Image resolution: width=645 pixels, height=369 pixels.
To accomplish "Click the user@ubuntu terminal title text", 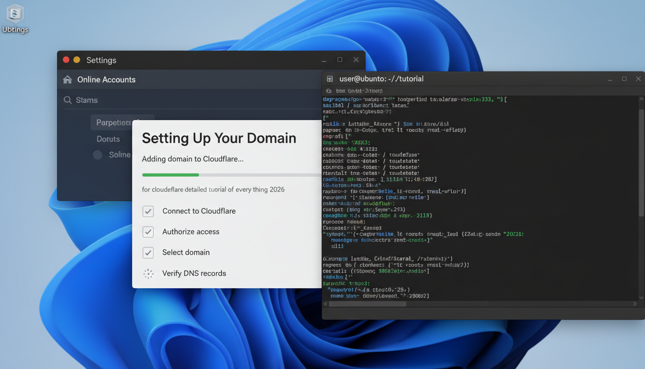I will pos(382,79).
